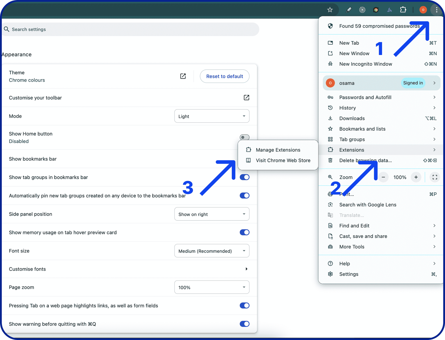
Task: Click the Customise your toolbar row label
Action: (35, 98)
